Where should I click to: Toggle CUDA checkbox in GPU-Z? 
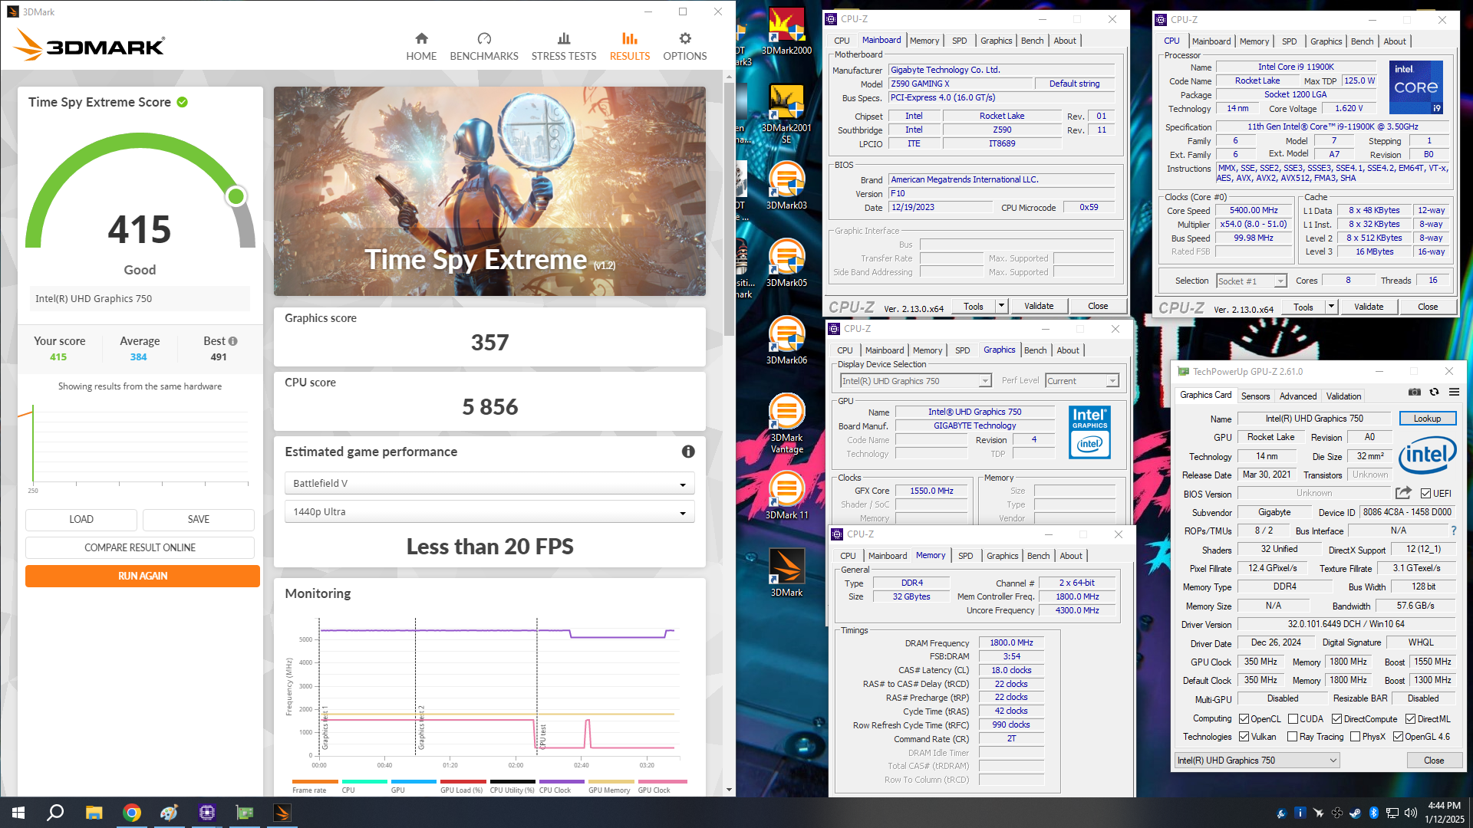(1293, 719)
